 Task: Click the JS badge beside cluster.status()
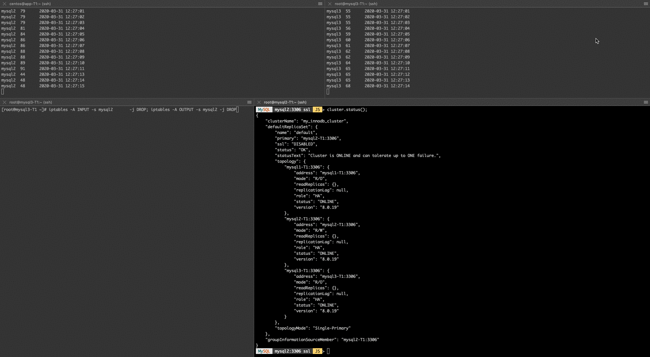tap(317, 110)
